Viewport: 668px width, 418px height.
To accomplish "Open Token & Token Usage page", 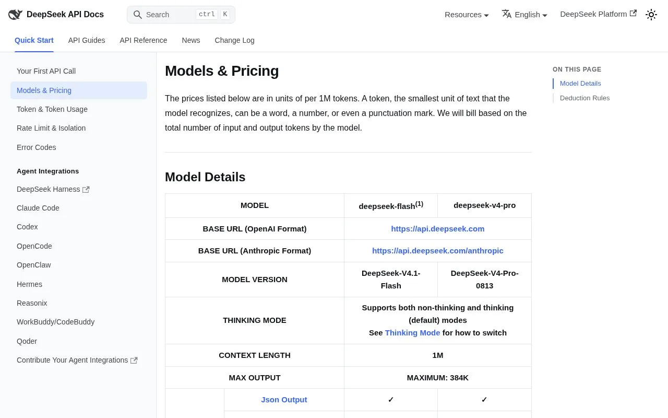I will click(x=79, y=109).
